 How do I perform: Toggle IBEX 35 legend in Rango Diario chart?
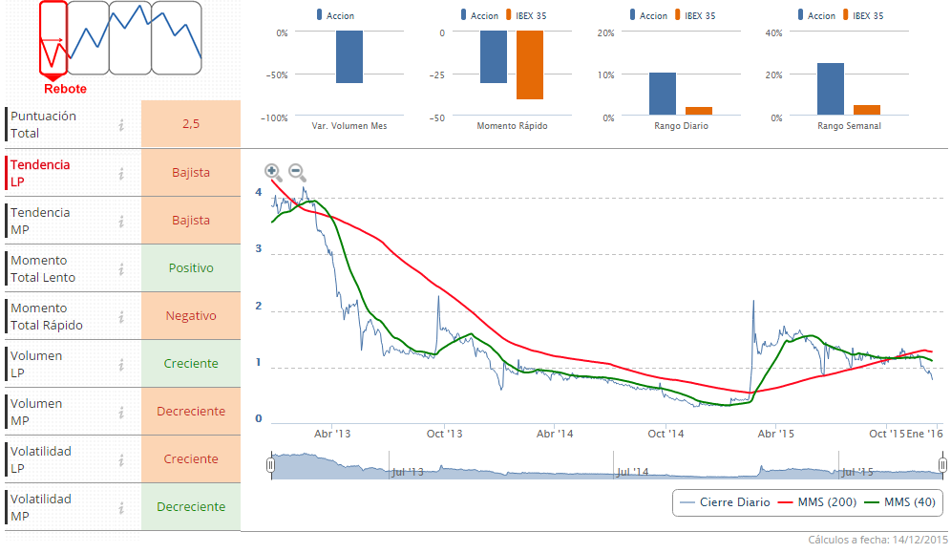(x=695, y=15)
